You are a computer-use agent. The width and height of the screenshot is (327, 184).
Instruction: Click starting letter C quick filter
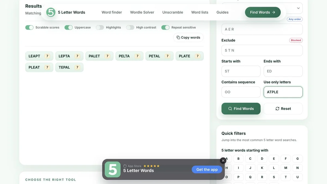(250, 159)
